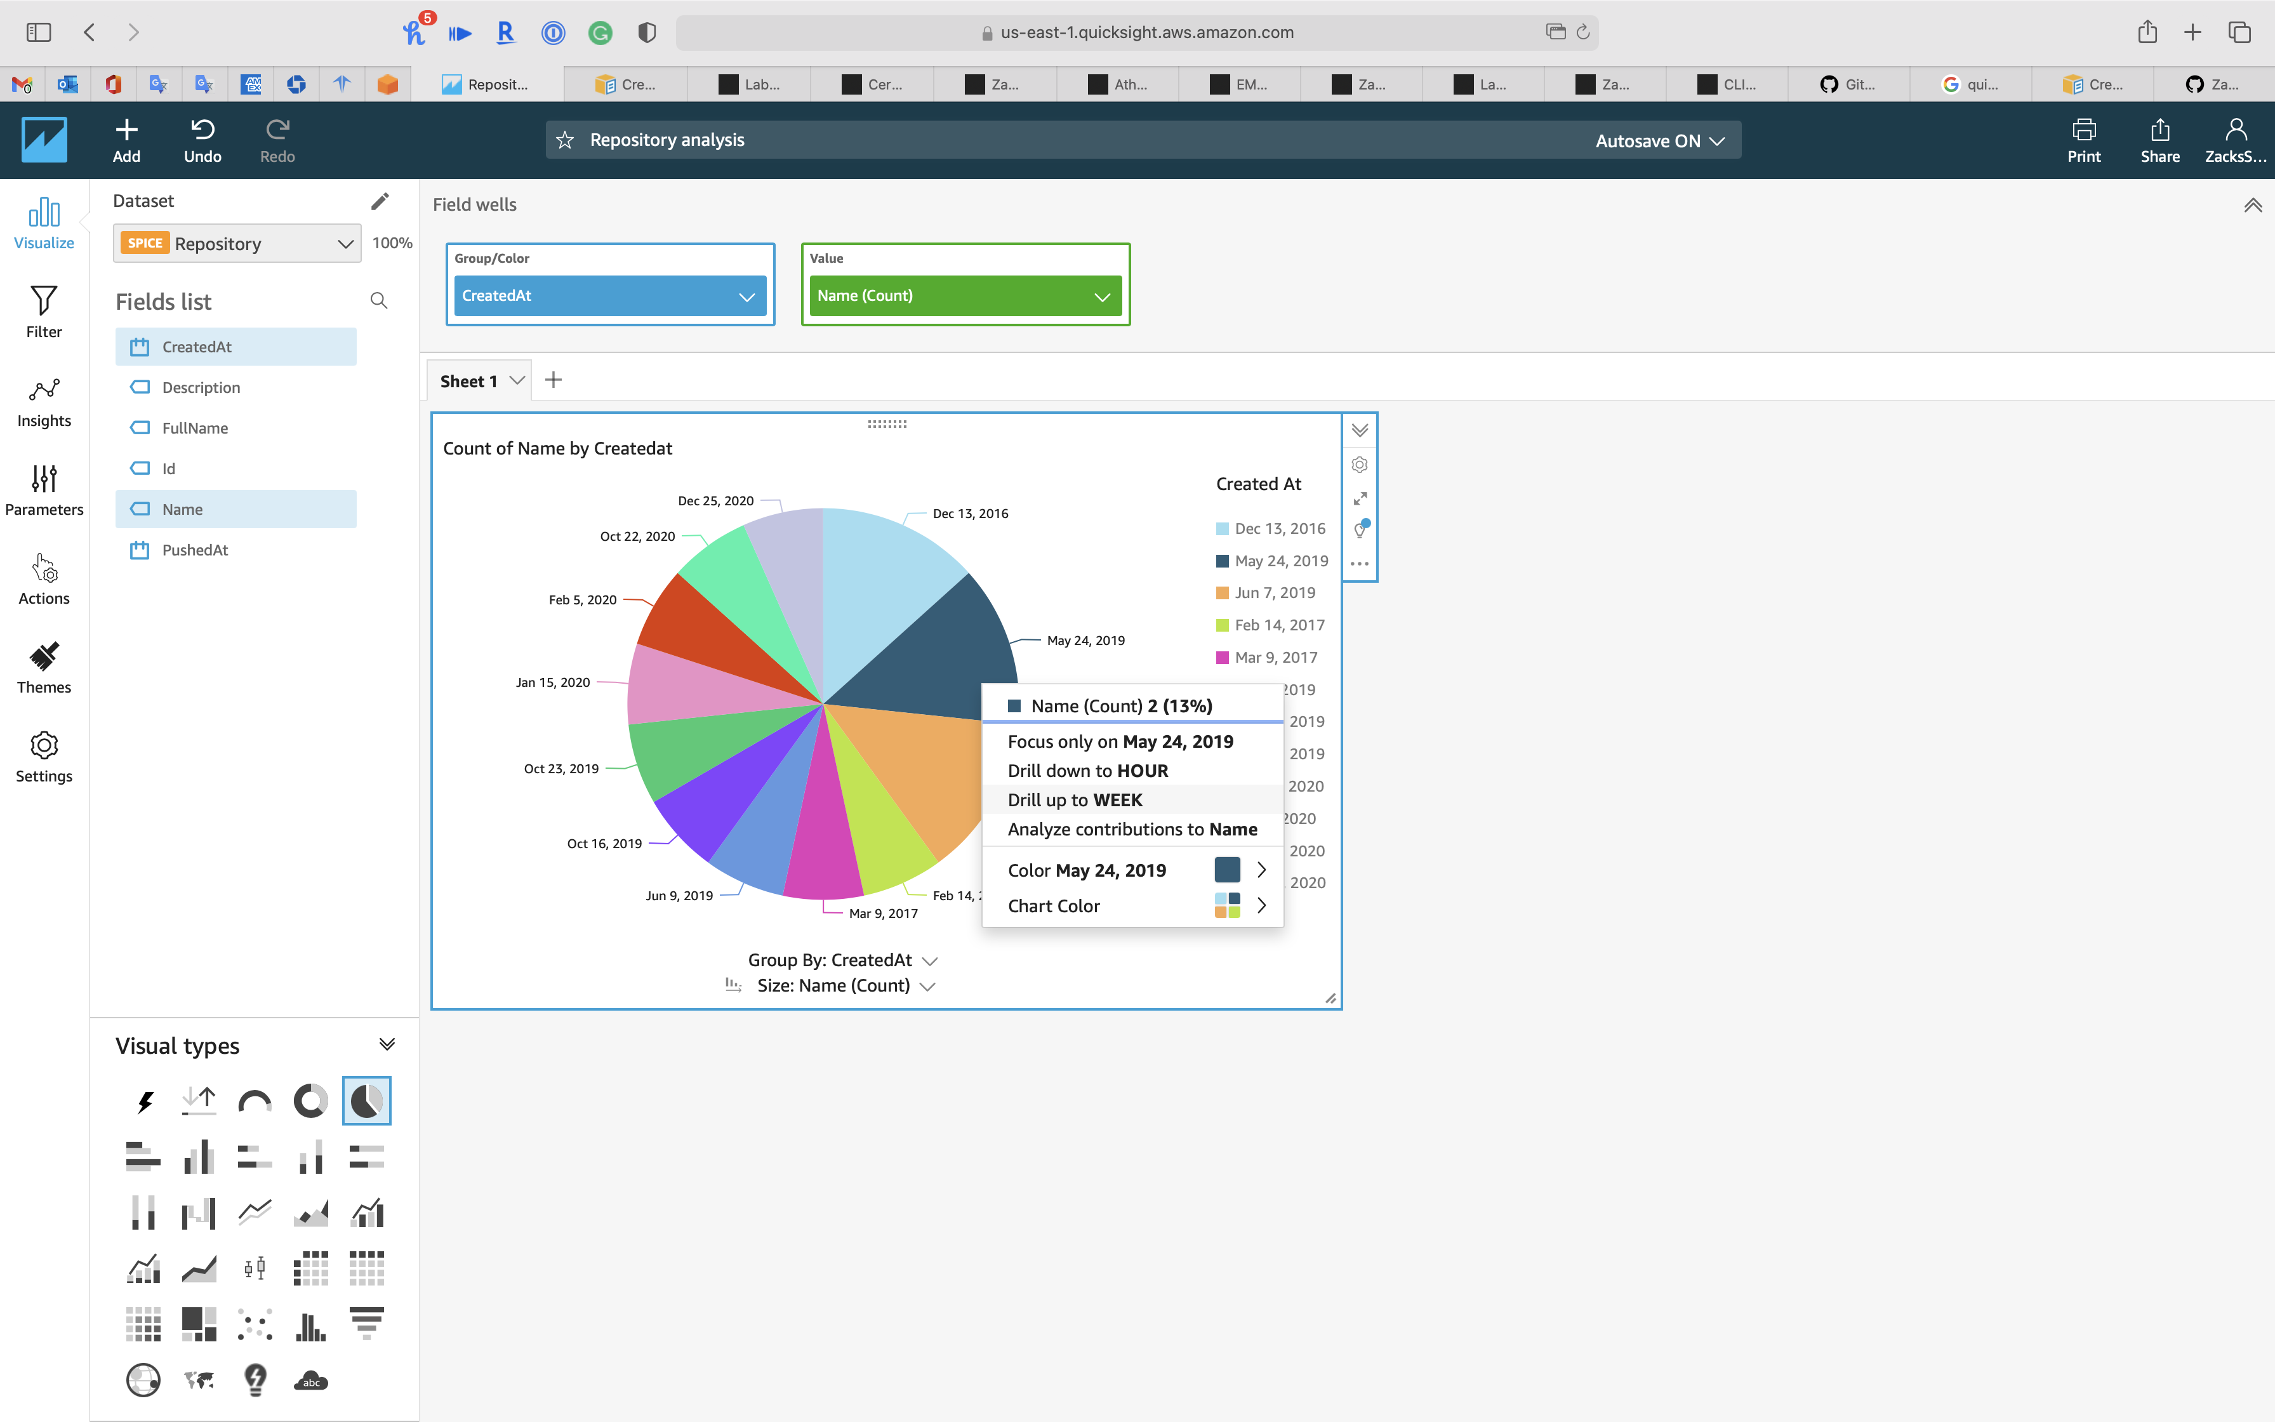Click the Share button
The height and width of the screenshot is (1422, 2275).
(2159, 140)
